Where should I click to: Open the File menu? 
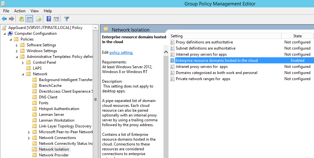[x=6, y=11]
